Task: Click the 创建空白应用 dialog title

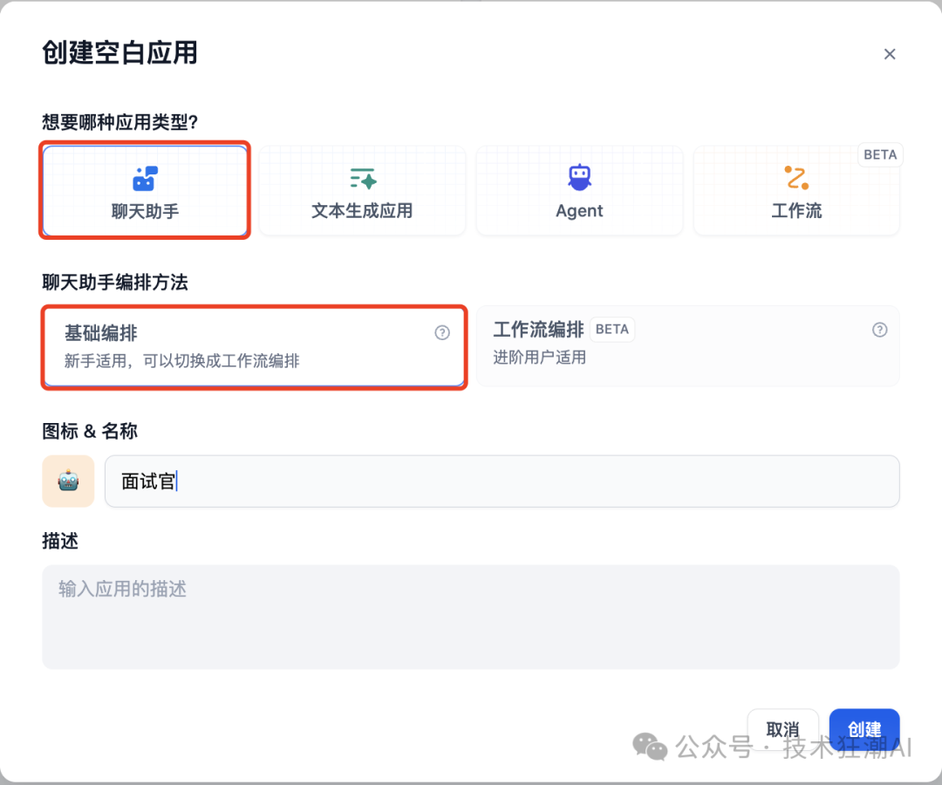Action: coord(119,53)
